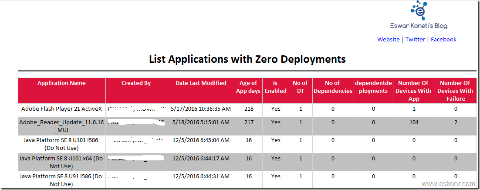Viewport: 480px width, 190px height.
Task: Select Java Platform SE 8 U91 i586 cell
Action: pos(61,180)
